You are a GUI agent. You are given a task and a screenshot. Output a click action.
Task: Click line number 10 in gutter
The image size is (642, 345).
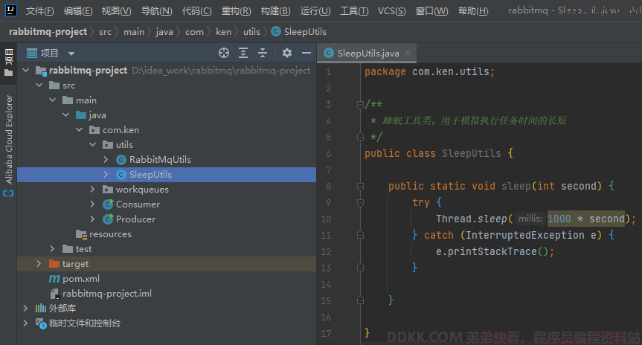point(326,219)
